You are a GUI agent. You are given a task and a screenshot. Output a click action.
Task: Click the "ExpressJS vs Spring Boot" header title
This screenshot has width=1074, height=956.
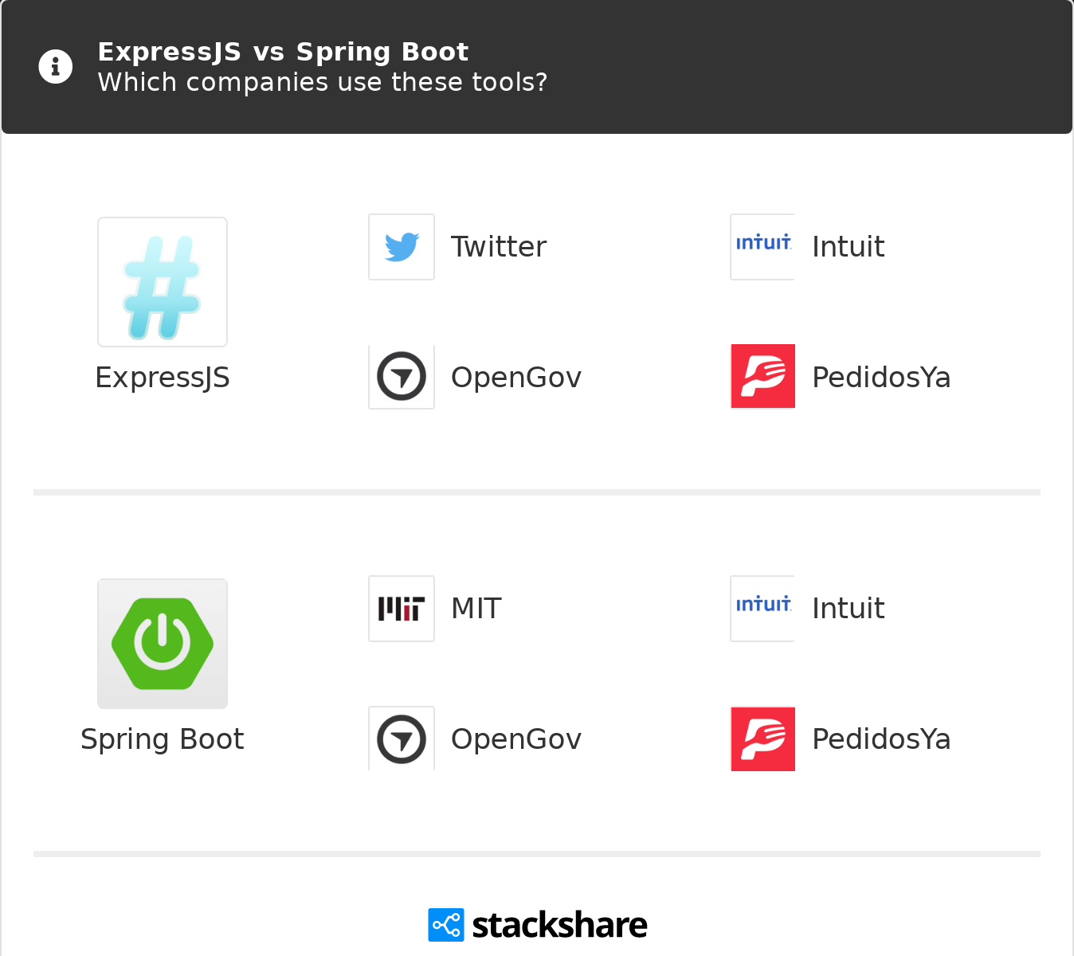(x=283, y=52)
